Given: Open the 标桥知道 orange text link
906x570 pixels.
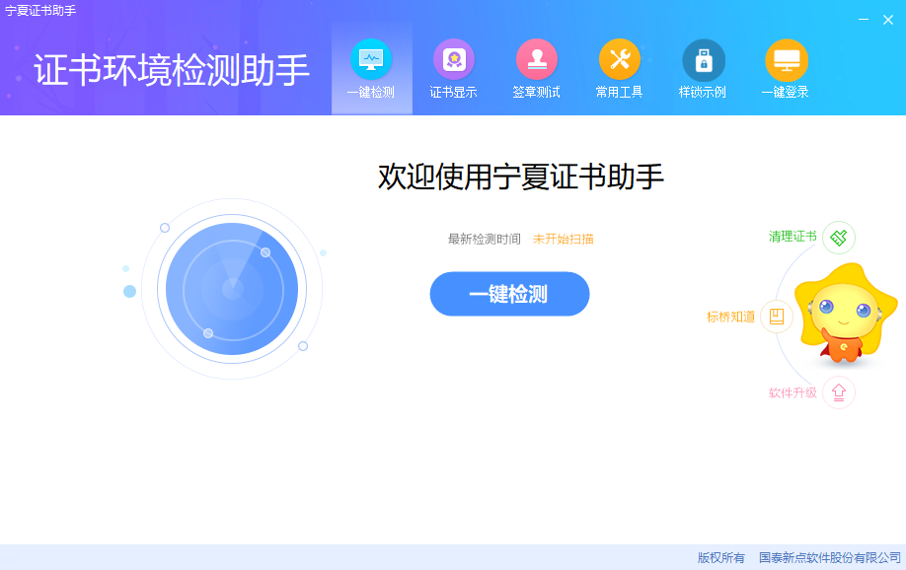Looking at the screenshot, I should [x=730, y=317].
